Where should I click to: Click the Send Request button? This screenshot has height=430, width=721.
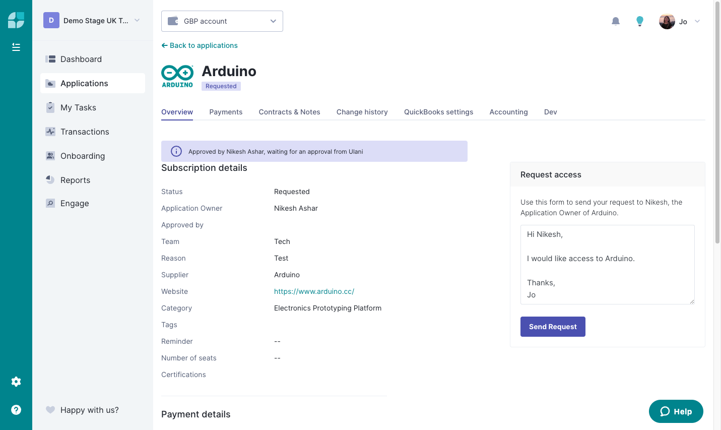coord(553,327)
